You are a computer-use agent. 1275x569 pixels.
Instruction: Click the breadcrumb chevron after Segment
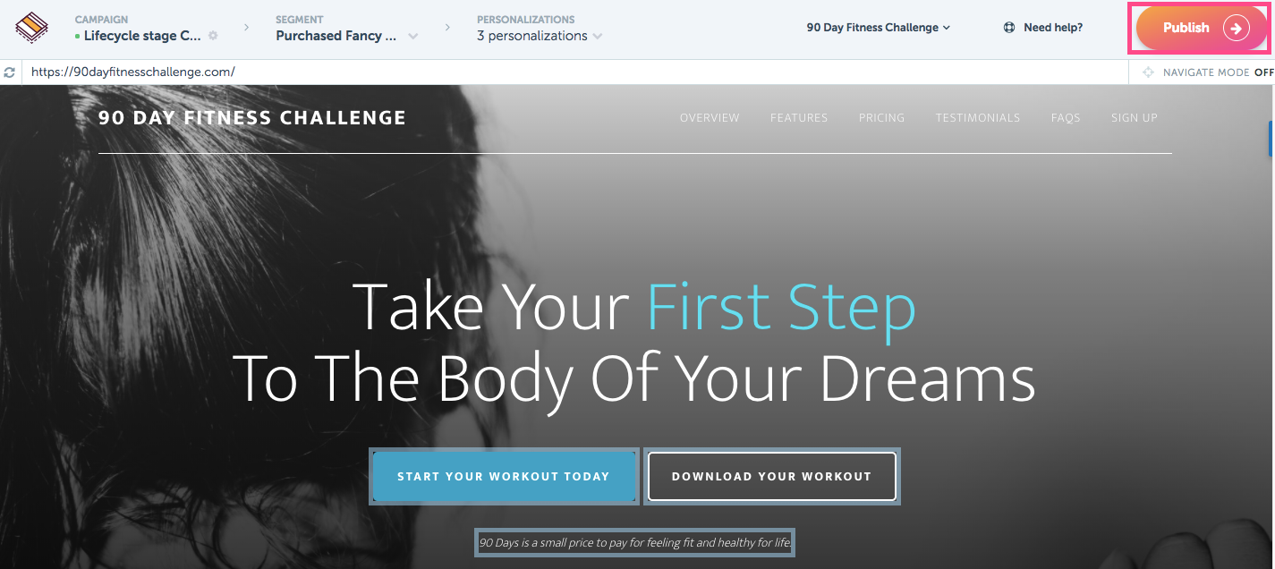tap(447, 28)
